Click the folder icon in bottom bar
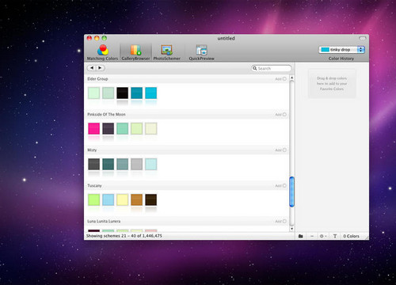The image size is (396, 285). point(301,236)
